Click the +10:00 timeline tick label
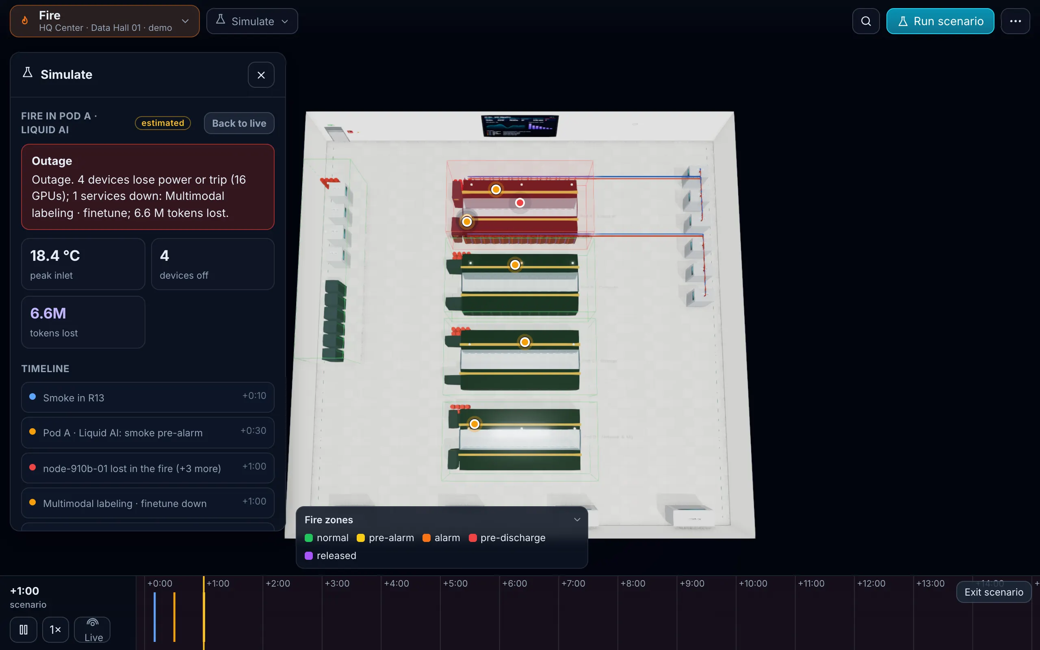This screenshot has width=1040, height=650. 752,583
